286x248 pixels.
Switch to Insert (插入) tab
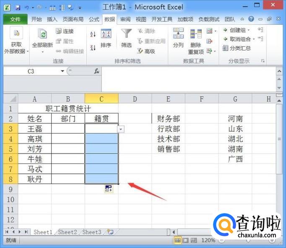(x=52, y=19)
